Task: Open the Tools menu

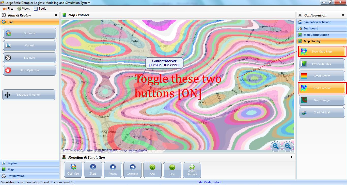Action: [x=40, y=8]
